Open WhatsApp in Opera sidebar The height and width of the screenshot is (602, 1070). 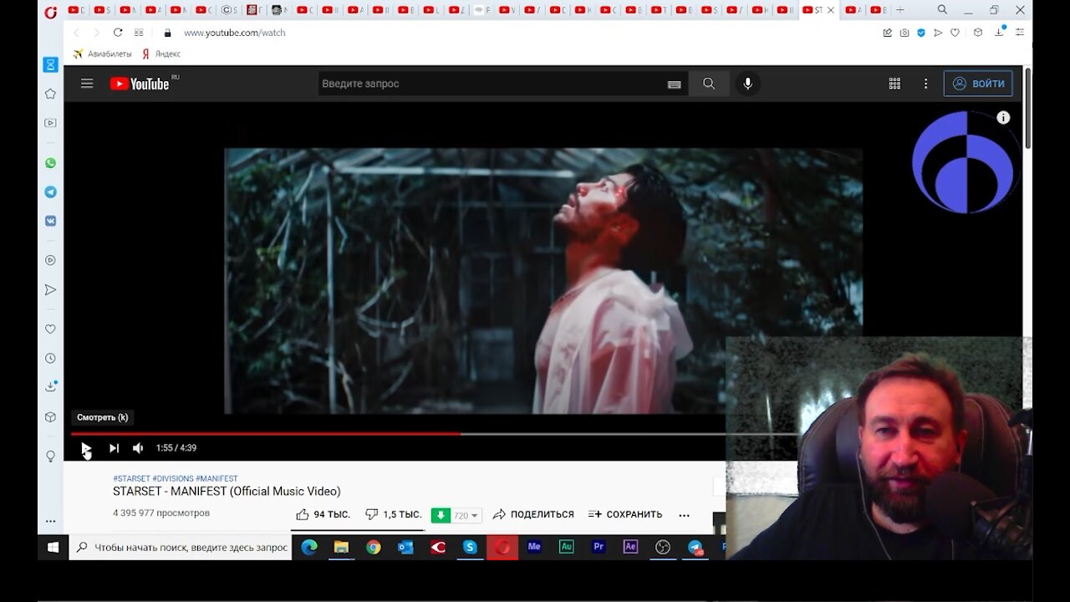click(x=50, y=163)
